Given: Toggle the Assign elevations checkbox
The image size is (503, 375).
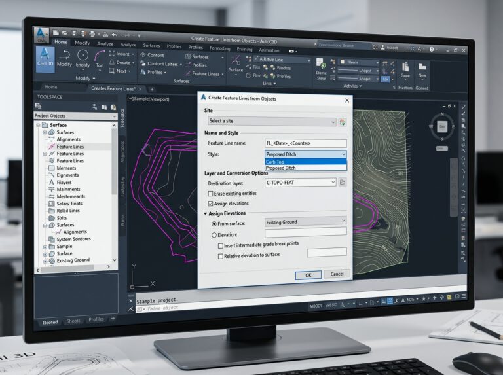Looking at the screenshot, I should (210, 203).
